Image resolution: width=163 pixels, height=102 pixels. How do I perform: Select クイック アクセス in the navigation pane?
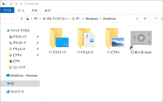(18, 31)
